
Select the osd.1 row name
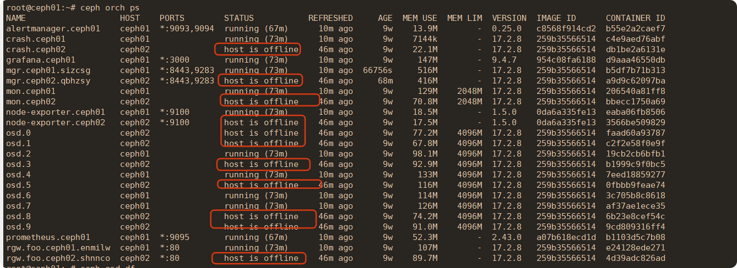[x=18, y=143]
